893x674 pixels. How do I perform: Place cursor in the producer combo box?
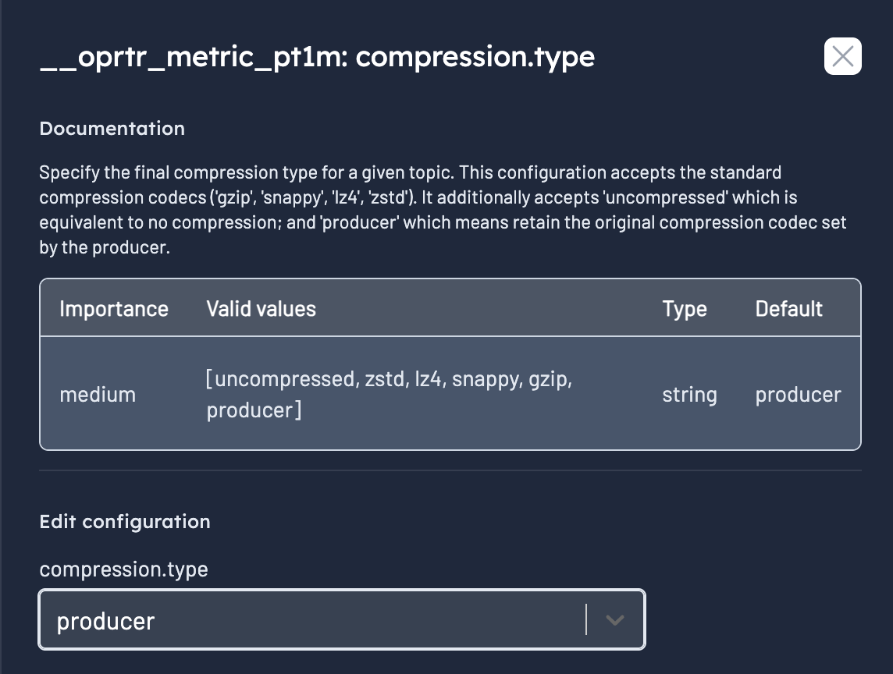(312, 619)
